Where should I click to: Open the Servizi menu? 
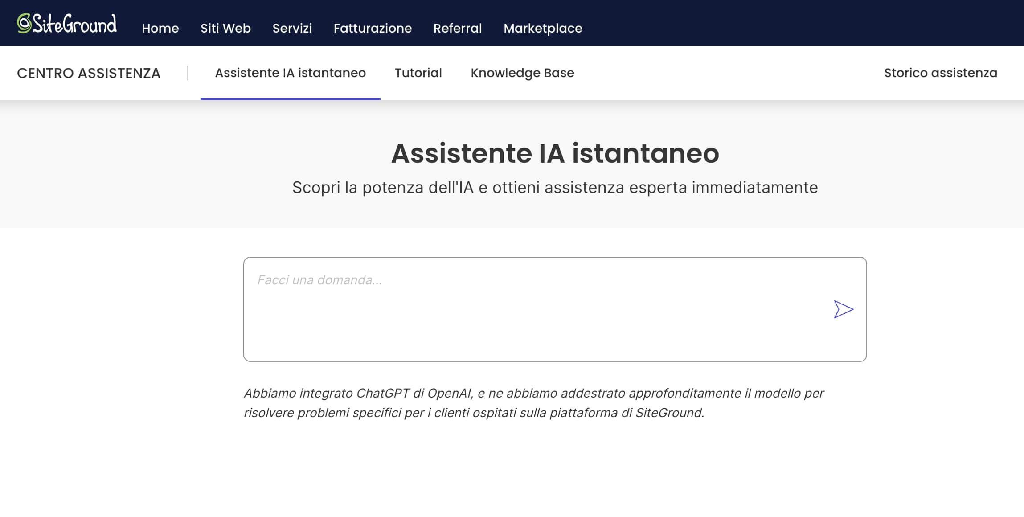click(x=292, y=28)
